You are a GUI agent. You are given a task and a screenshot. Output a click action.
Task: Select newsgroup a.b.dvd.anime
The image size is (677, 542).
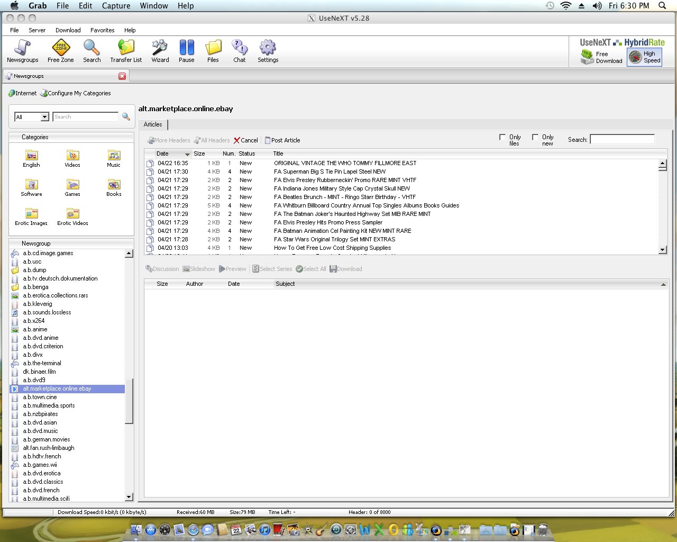(40, 338)
